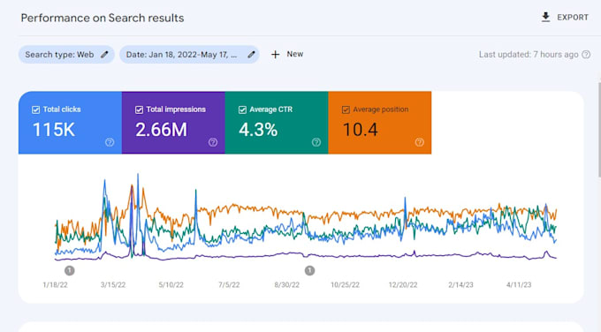Toggle the Total impressions checkbox
The width and height of the screenshot is (601, 332).
[139, 109]
